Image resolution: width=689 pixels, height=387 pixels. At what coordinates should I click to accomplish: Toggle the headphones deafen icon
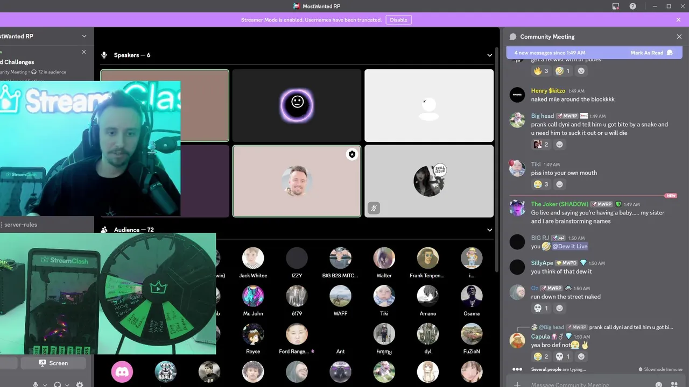coord(58,384)
